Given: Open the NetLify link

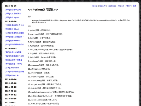Looking at the screenshot, I should pyautogui.click(x=102, y=6).
